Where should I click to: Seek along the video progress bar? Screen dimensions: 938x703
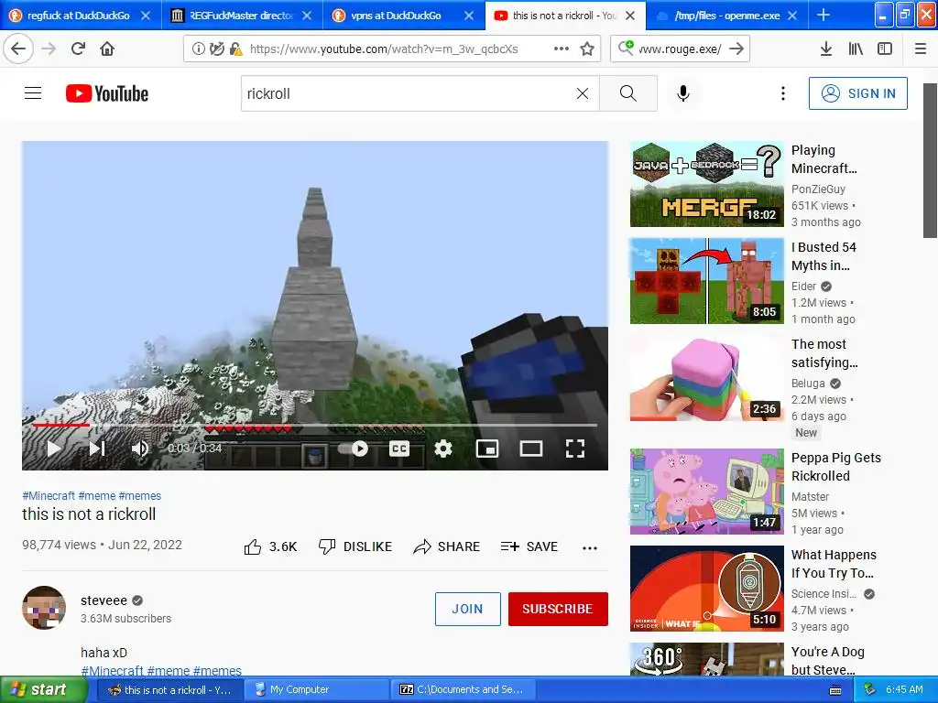pos(315,425)
